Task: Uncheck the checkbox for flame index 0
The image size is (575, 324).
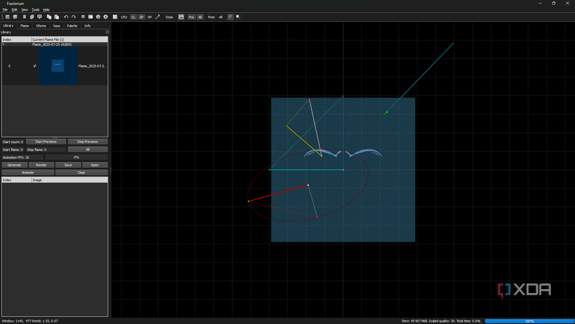Action: 34,66
